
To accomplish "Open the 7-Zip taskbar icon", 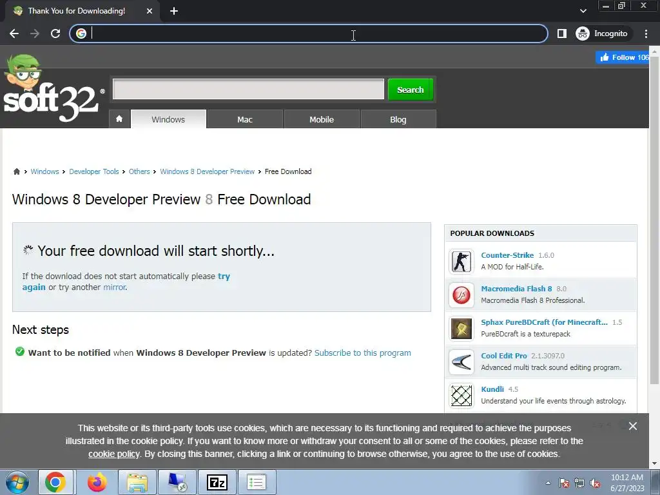I will (217, 482).
